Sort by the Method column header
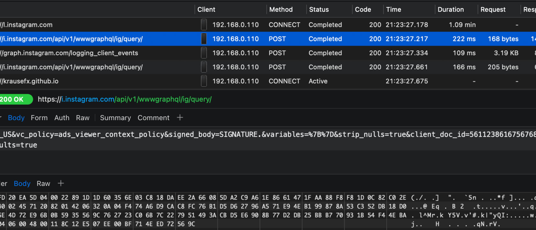Viewport: 536px width, 230px height. pyautogui.click(x=281, y=9)
